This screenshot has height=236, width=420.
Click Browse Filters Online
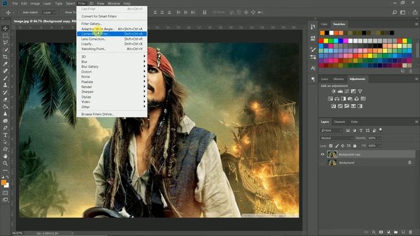[x=112, y=114]
